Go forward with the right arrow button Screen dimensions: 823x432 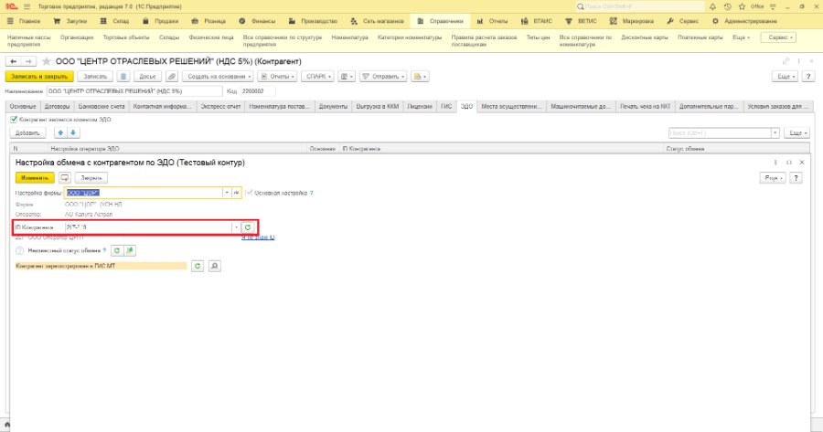point(28,61)
